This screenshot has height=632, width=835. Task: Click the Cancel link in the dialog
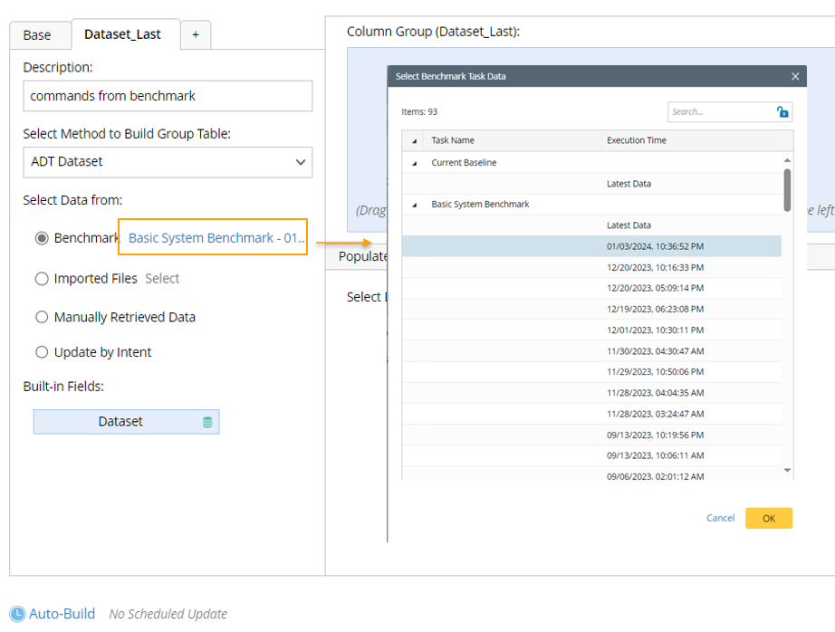[x=720, y=518]
